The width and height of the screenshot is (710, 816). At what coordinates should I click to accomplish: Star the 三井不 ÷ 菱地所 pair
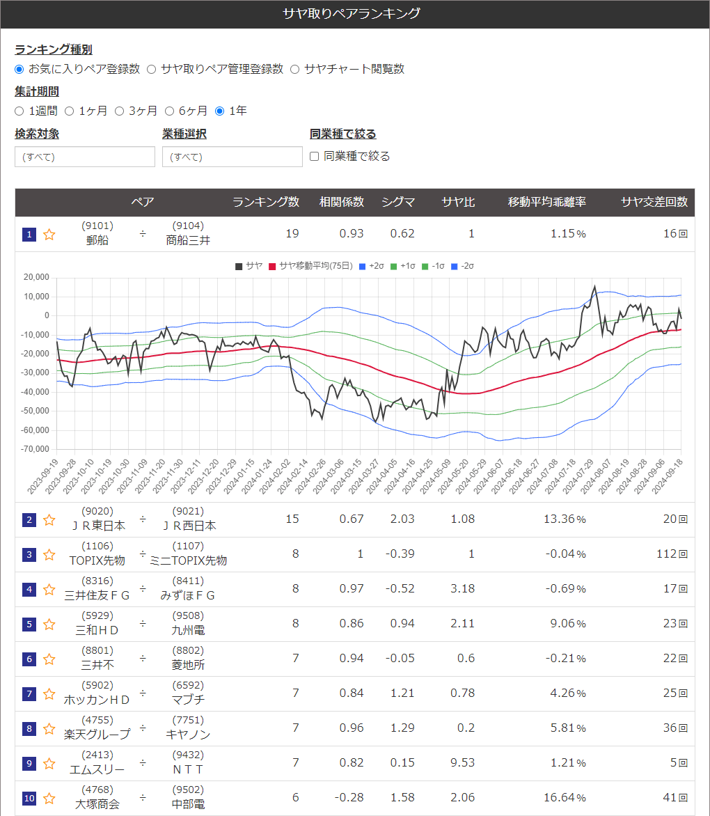[49, 659]
